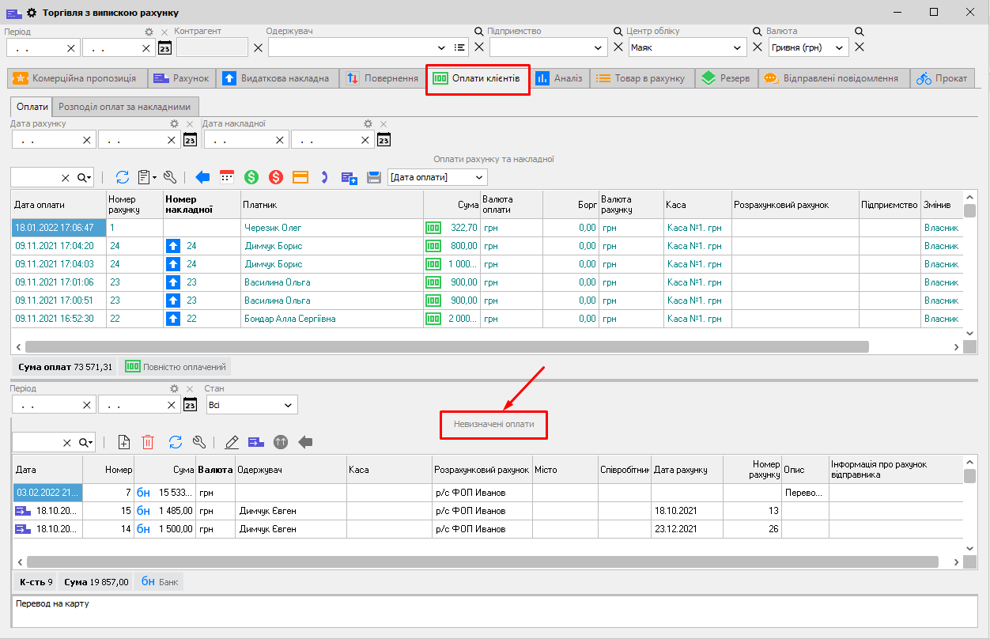Toggle the Банк filter in bottom bar
This screenshot has width=990, height=639.
160,582
